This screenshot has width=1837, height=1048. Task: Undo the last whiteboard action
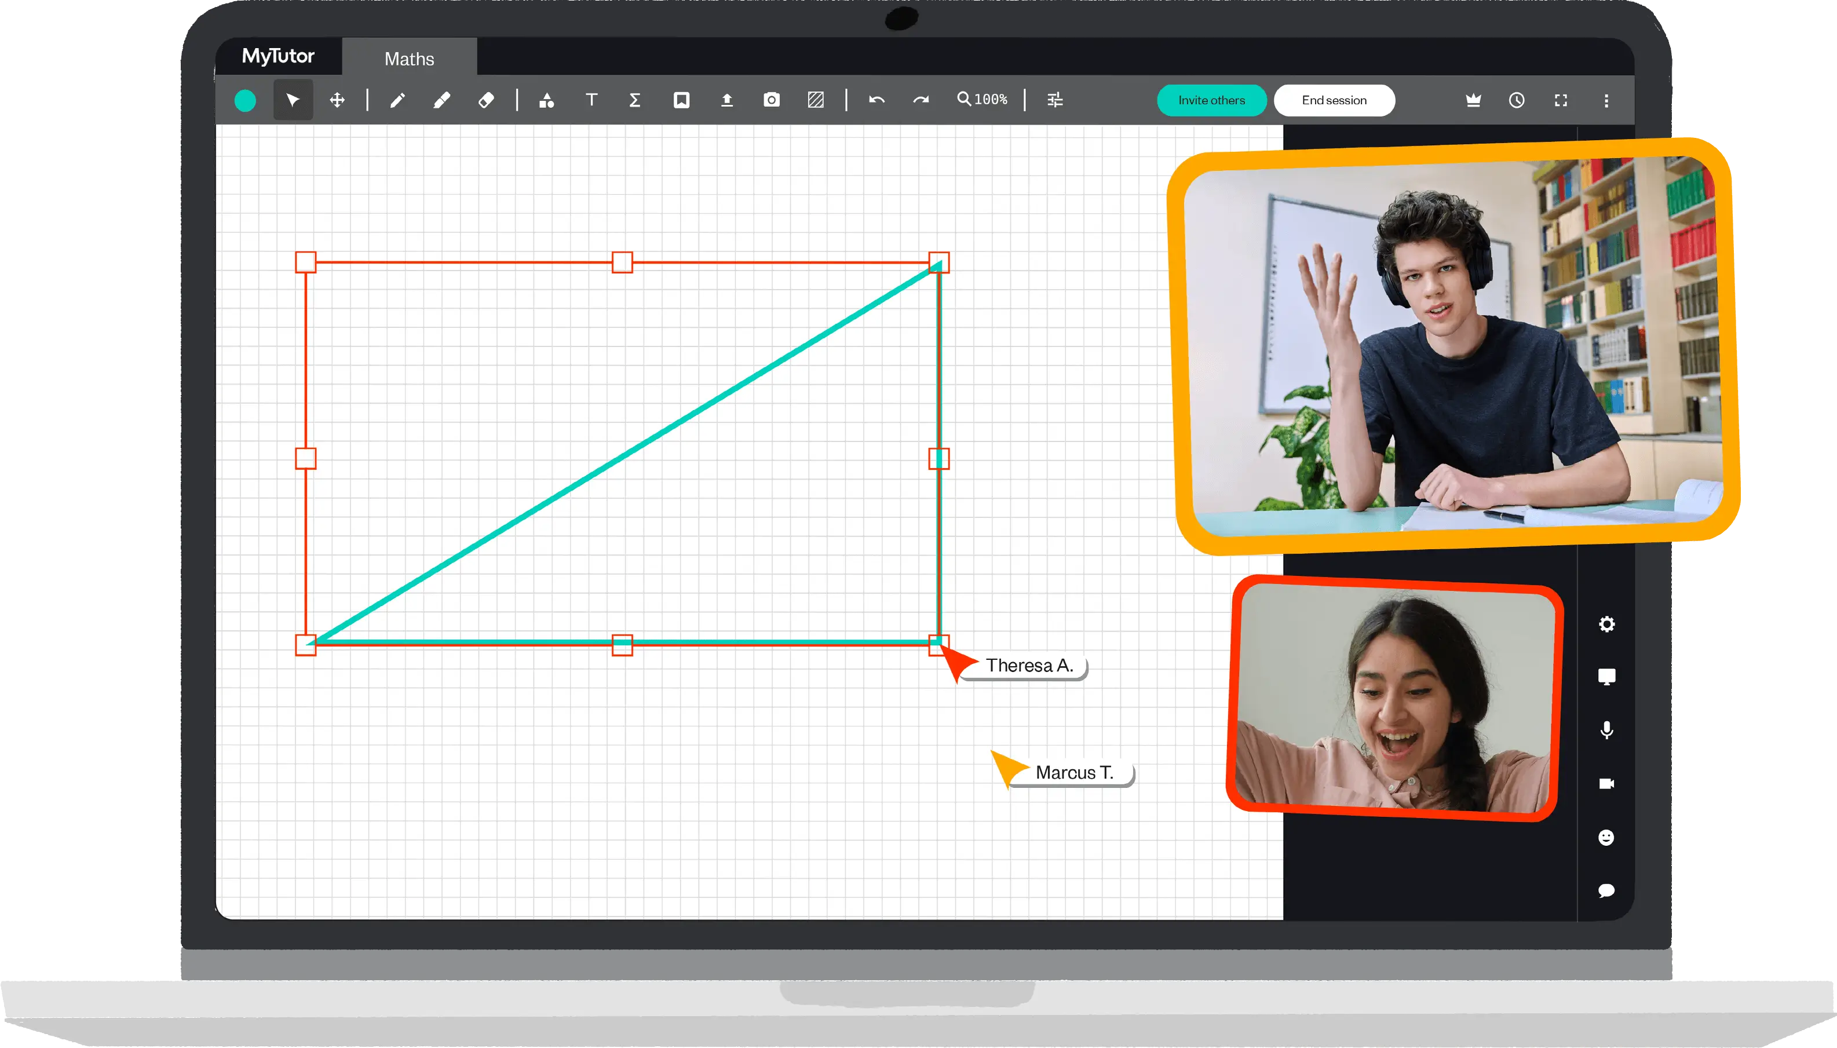click(x=876, y=99)
